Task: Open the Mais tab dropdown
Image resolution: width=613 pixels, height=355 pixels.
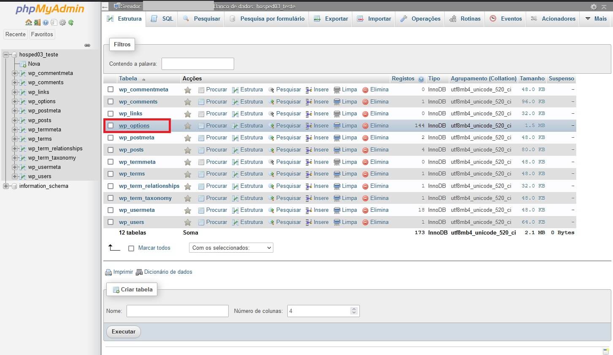Action: pos(596,19)
